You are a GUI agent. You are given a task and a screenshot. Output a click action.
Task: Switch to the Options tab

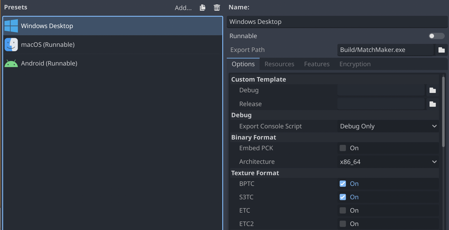(x=243, y=64)
